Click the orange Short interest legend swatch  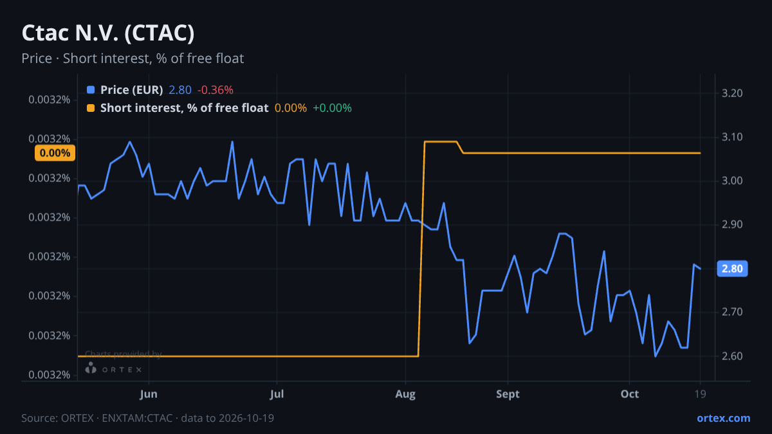(91, 108)
